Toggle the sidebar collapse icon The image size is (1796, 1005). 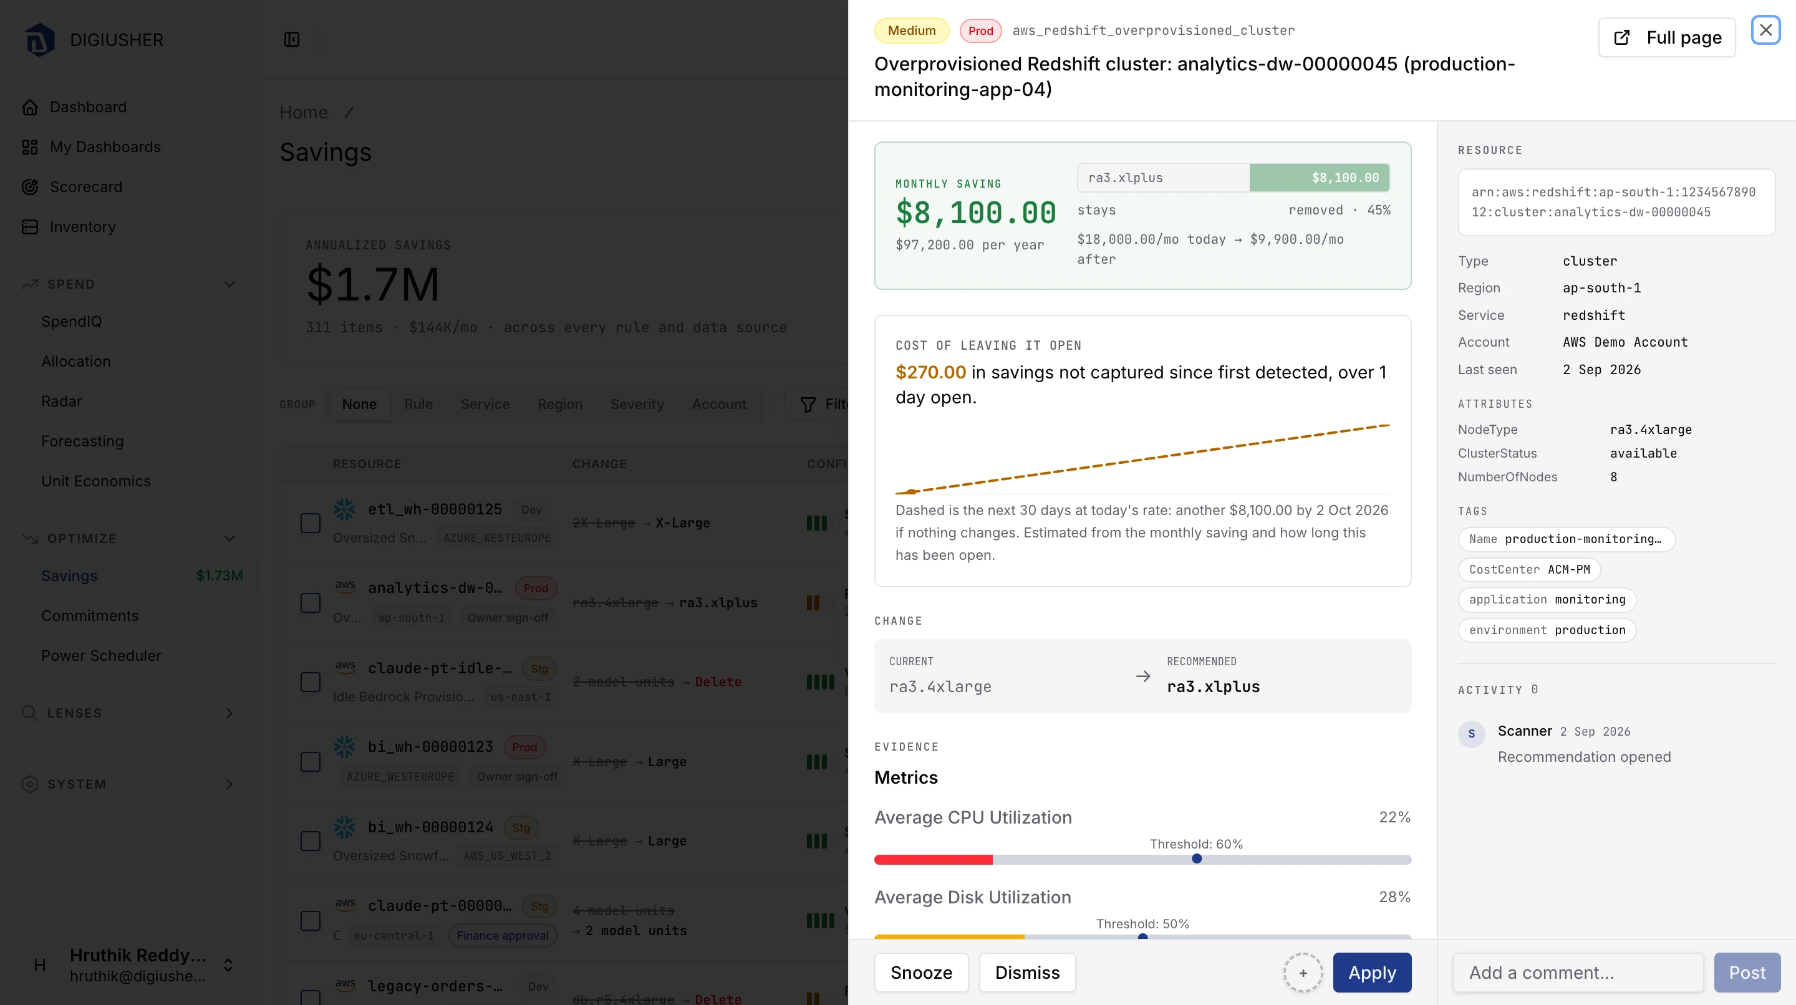tap(291, 40)
